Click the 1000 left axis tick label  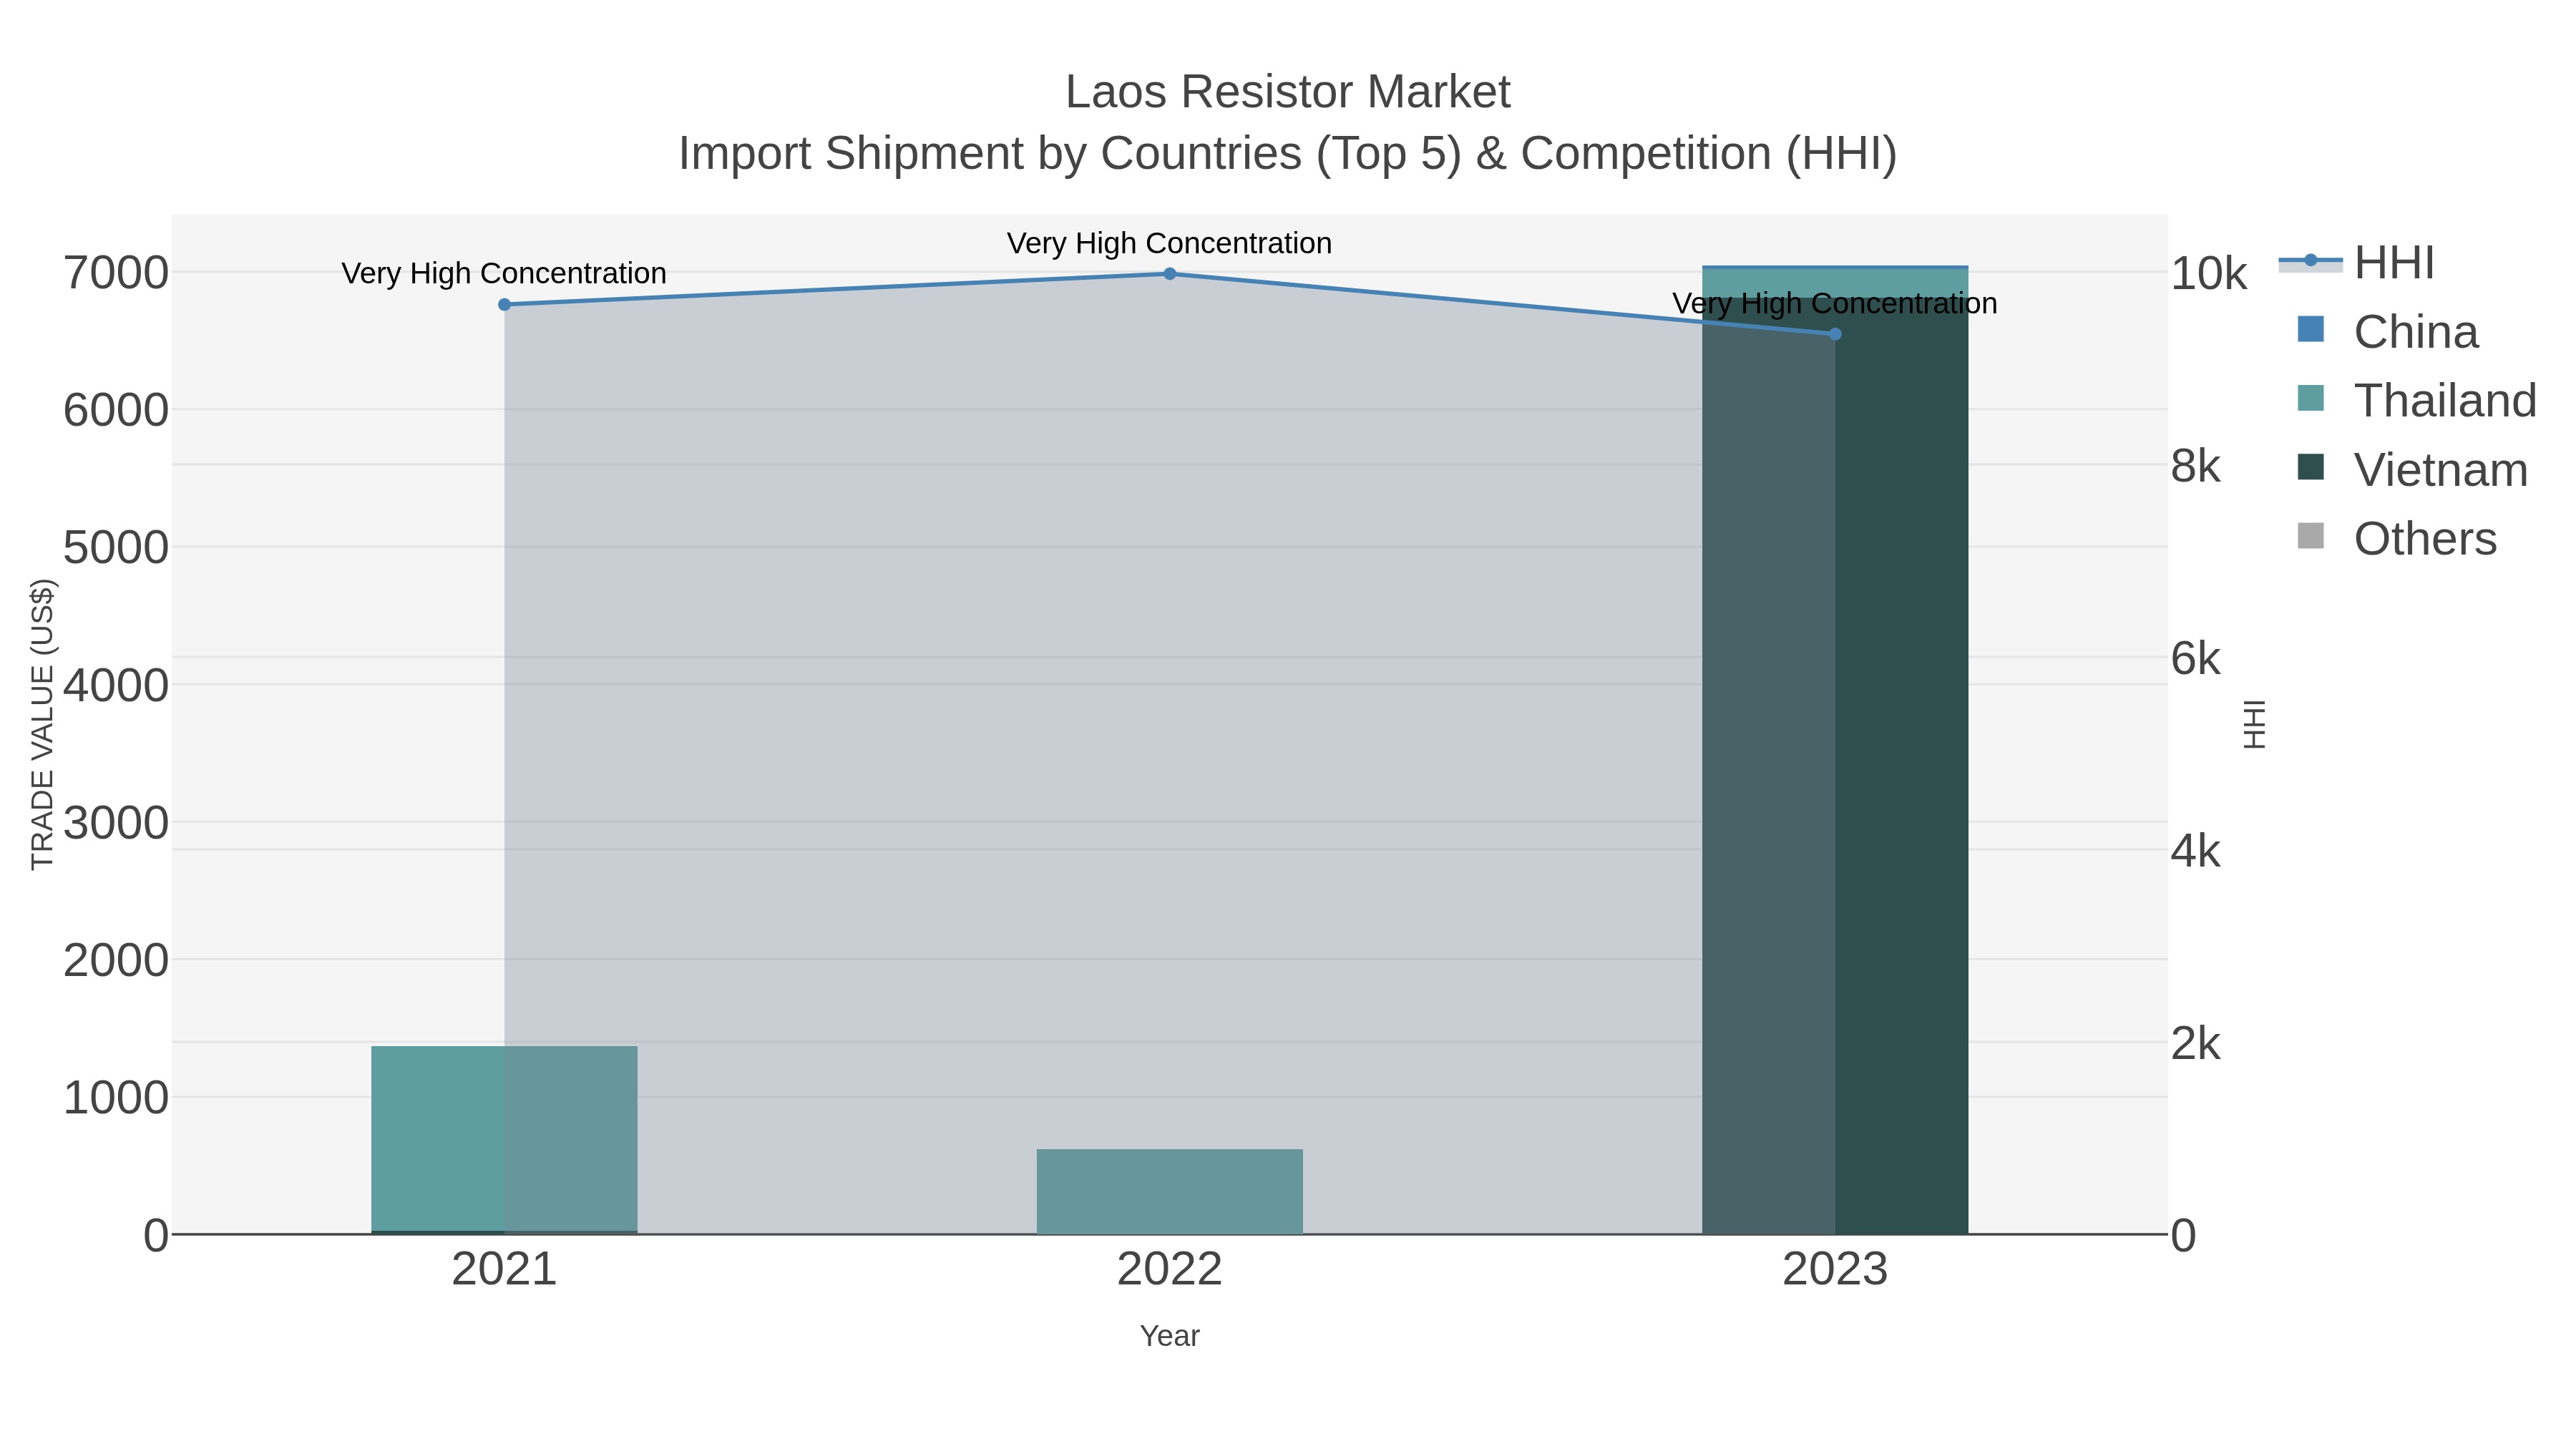(x=116, y=1098)
